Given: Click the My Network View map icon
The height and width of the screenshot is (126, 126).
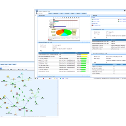Looking at the screenshot, I should [92, 25].
